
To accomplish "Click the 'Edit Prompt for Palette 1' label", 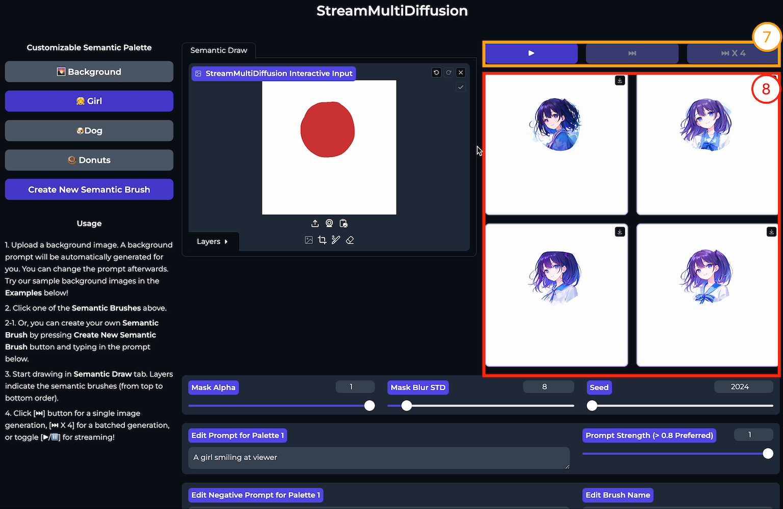I will pyautogui.click(x=238, y=435).
